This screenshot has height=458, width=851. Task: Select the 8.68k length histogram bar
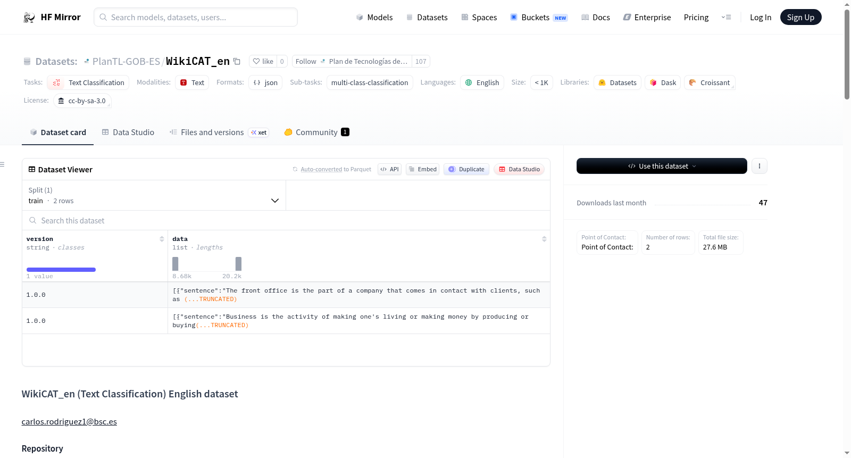[x=176, y=264]
